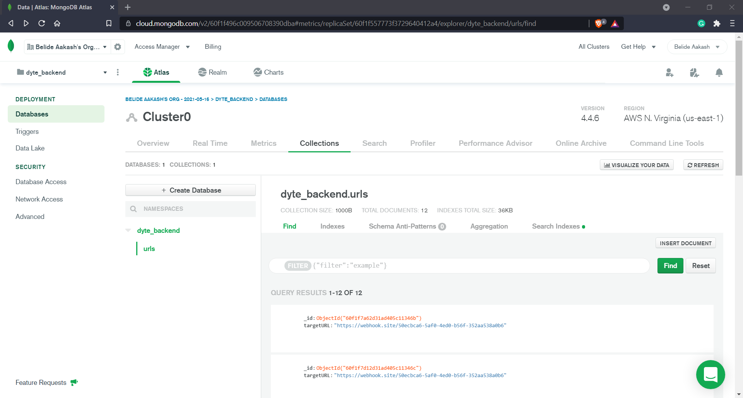Reset the query filter
Viewport: 743px width, 398px height.
[x=701, y=266]
